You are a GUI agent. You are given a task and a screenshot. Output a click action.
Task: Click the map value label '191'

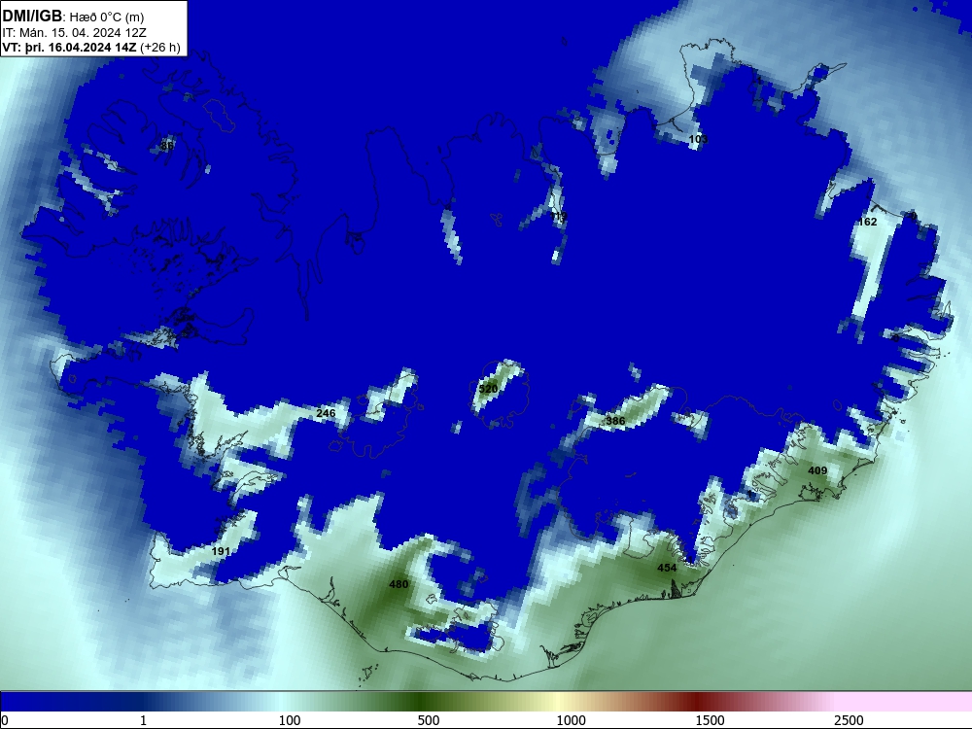tap(221, 551)
